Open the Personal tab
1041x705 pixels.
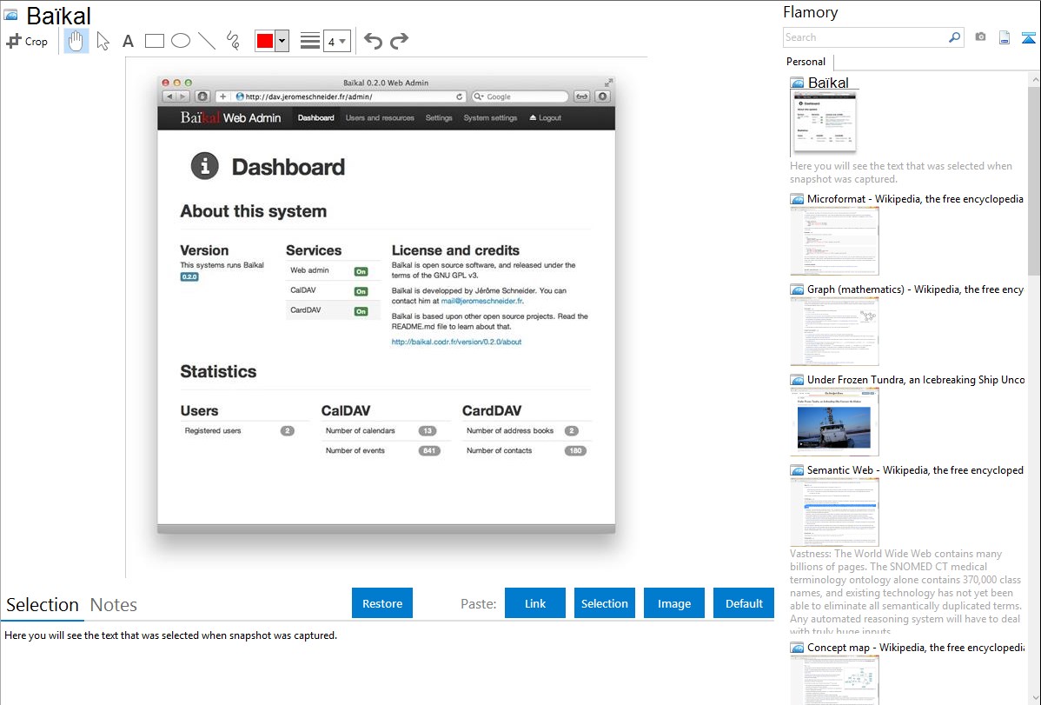(806, 62)
